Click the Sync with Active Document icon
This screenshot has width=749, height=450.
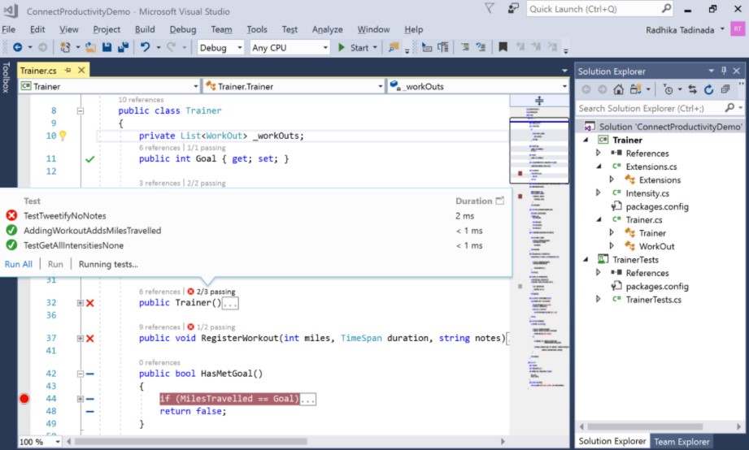pos(692,89)
